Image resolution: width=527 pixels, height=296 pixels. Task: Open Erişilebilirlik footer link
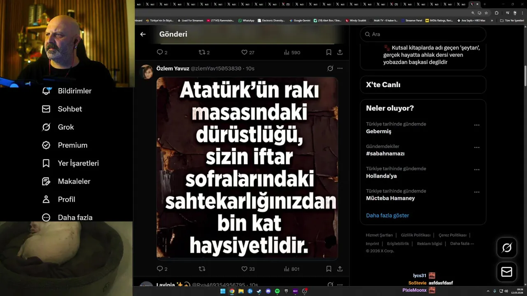pyautogui.click(x=398, y=243)
